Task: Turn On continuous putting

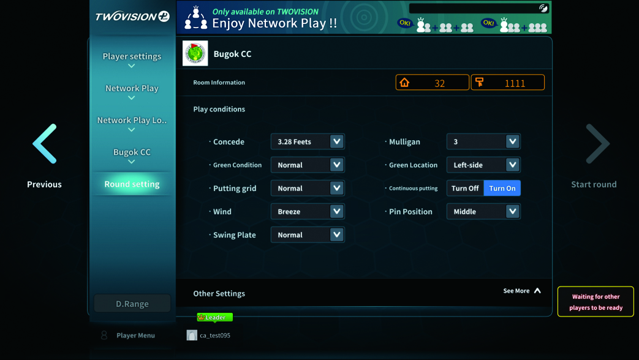Action: point(502,188)
